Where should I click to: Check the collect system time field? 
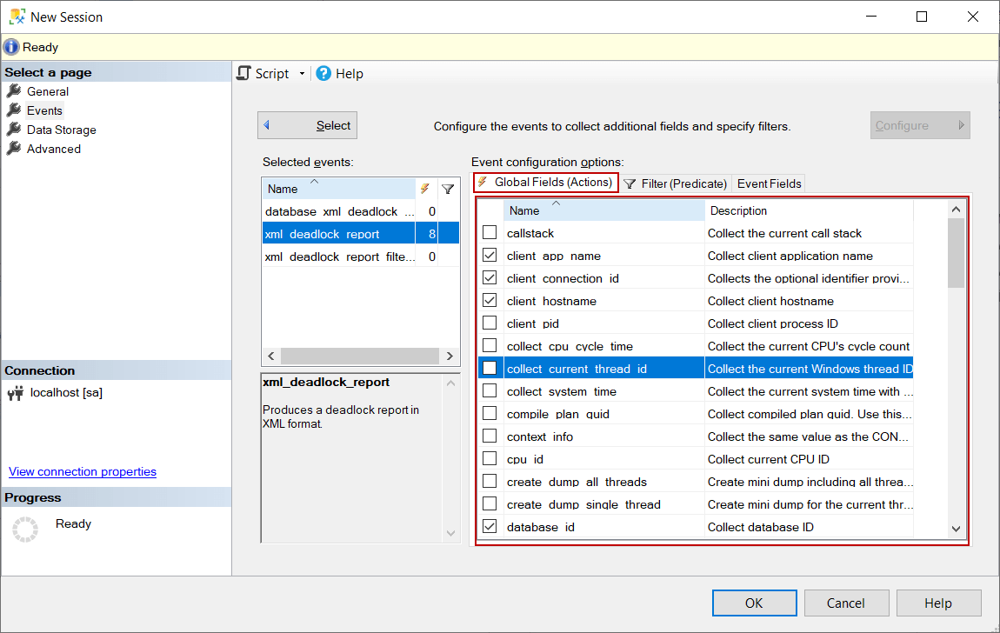pos(490,390)
